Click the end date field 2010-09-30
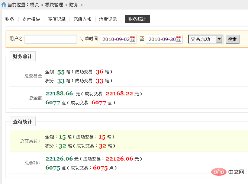Screen dimensions: 248x184 coord(164,39)
